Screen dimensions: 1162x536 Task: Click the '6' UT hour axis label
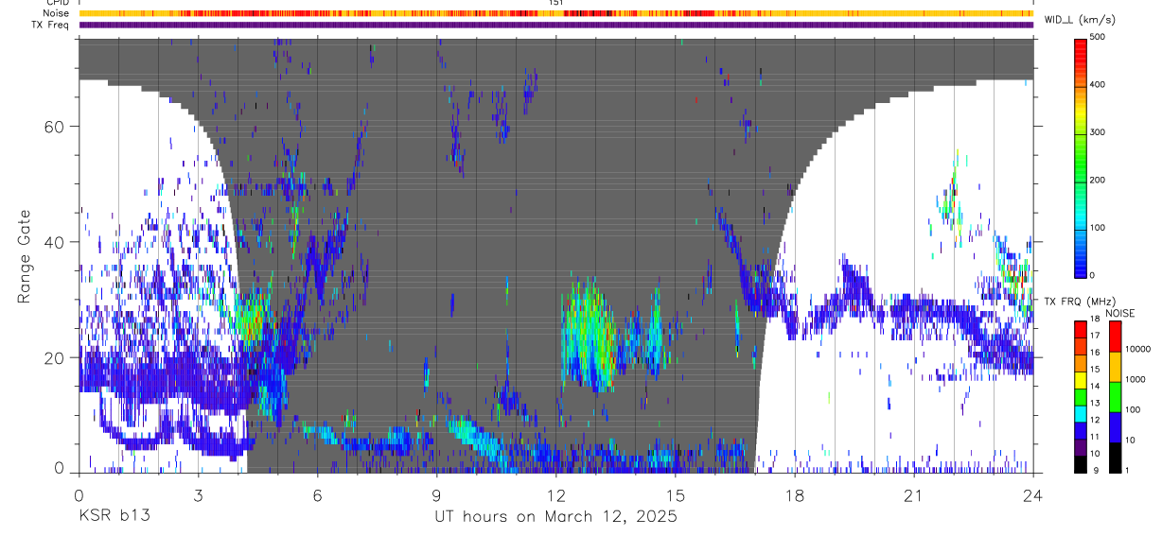[x=317, y=494]
